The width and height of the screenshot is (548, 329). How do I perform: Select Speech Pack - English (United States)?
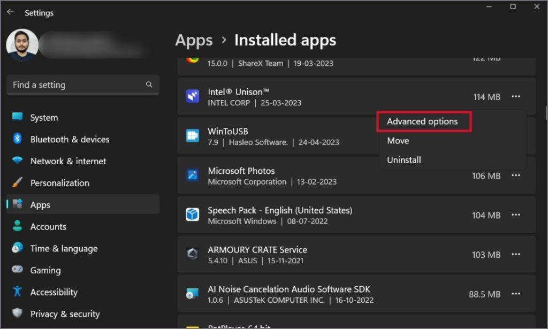[280, 210]
